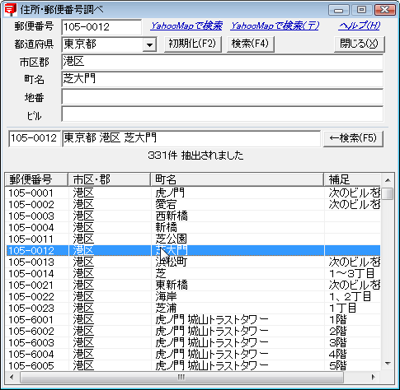
Task: Click the horizontal scrollbar right arrow
Action: coord(374,377)
